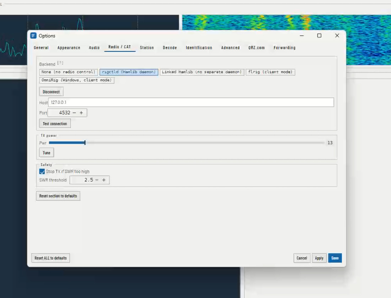
Task: Click the Backend help [?] icon
Action: (60, 63)
